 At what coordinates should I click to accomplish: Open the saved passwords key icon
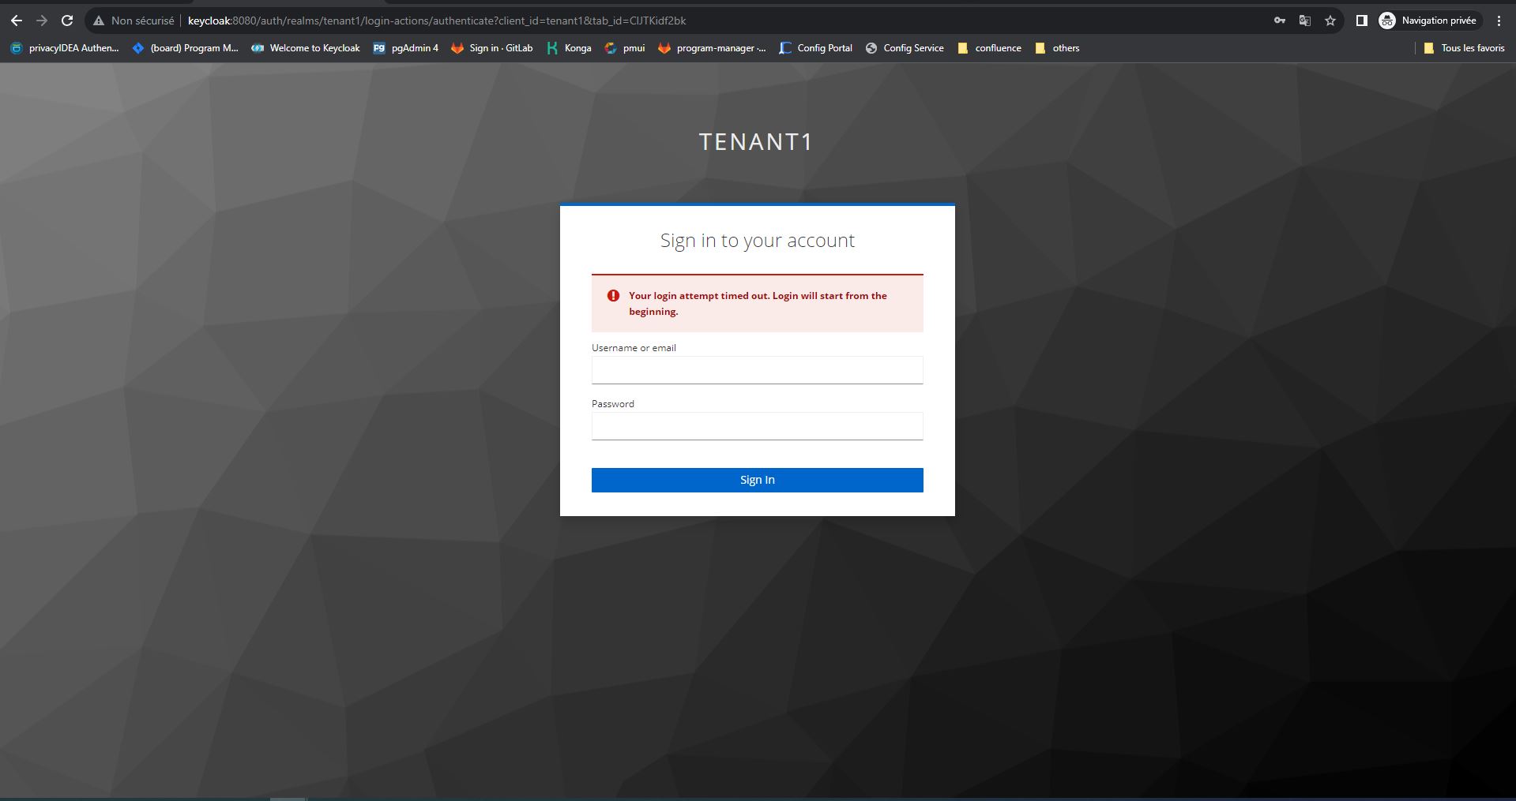(1280, 21)
